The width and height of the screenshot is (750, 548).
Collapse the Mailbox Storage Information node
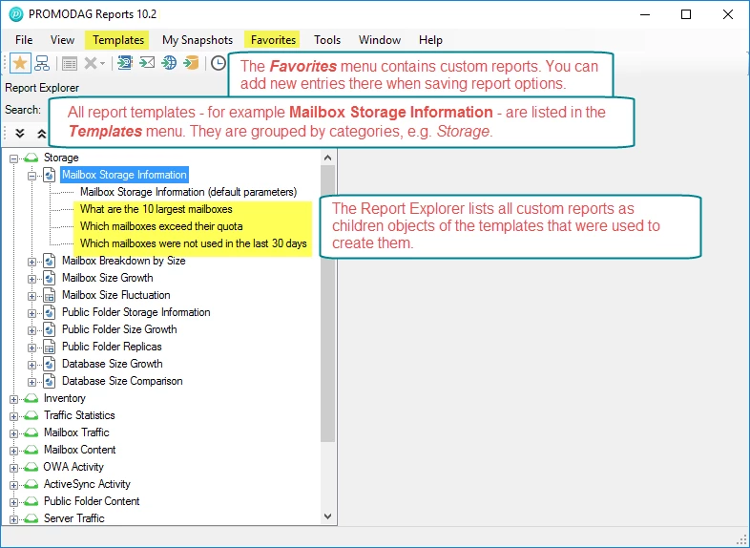32,176
